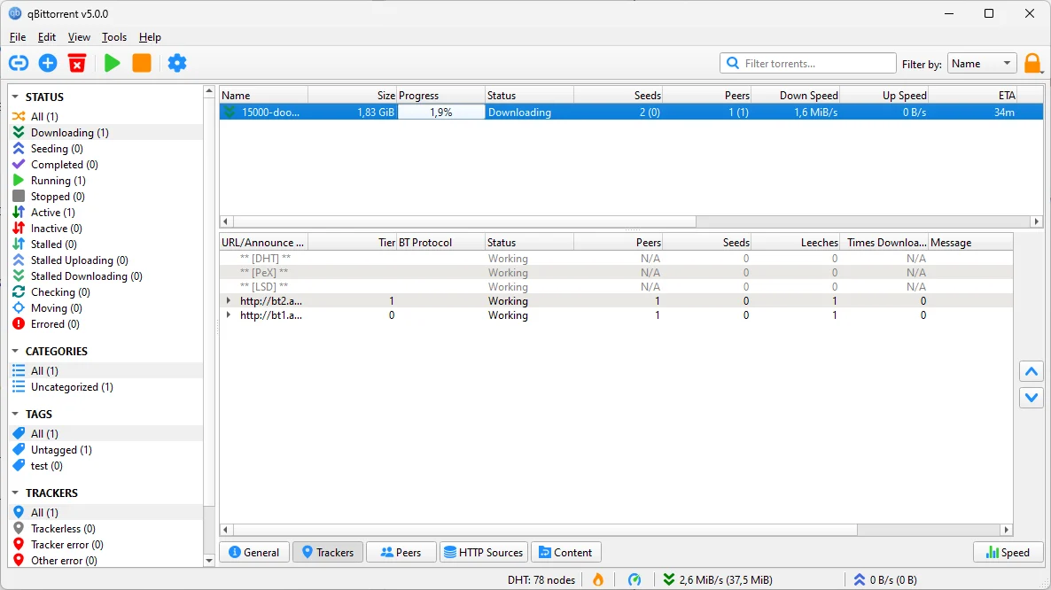Select the Uncategorized (1) category
The image size is (1051, 590).
point(106,387)
